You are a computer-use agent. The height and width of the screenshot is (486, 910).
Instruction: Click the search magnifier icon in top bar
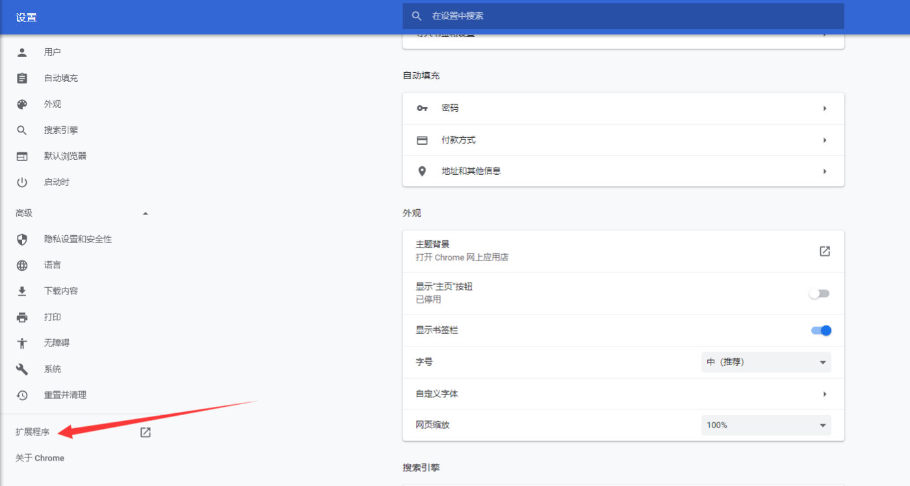[x=417, y=16]
